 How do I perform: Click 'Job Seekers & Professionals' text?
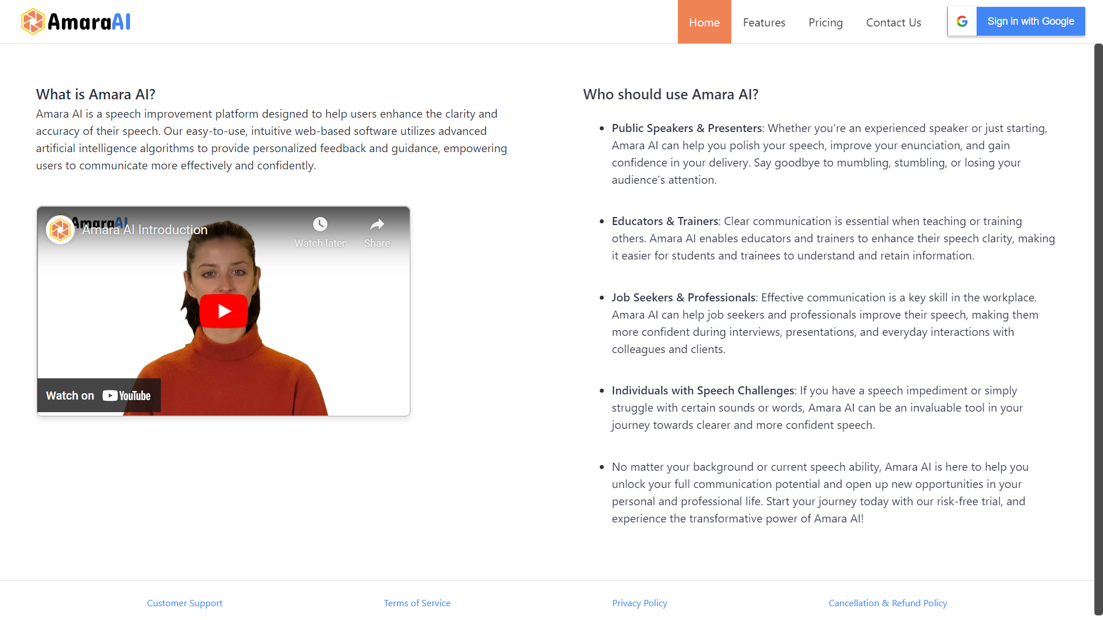[683, 297]
